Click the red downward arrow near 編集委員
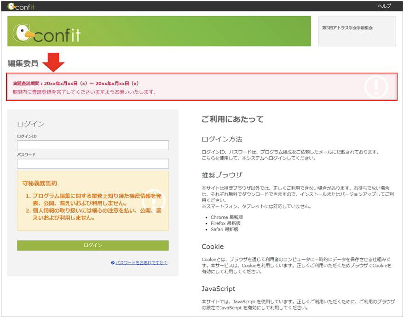404x318 pixels. click(x=53, y=62)
